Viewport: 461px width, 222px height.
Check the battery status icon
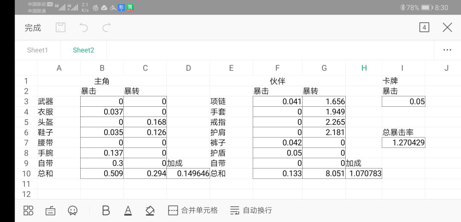(426, 8)
